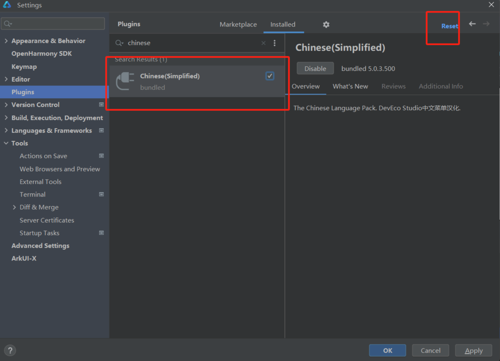Select the Plugins settings item
Viewport: 500px width, 361px height.
[55, 92]
